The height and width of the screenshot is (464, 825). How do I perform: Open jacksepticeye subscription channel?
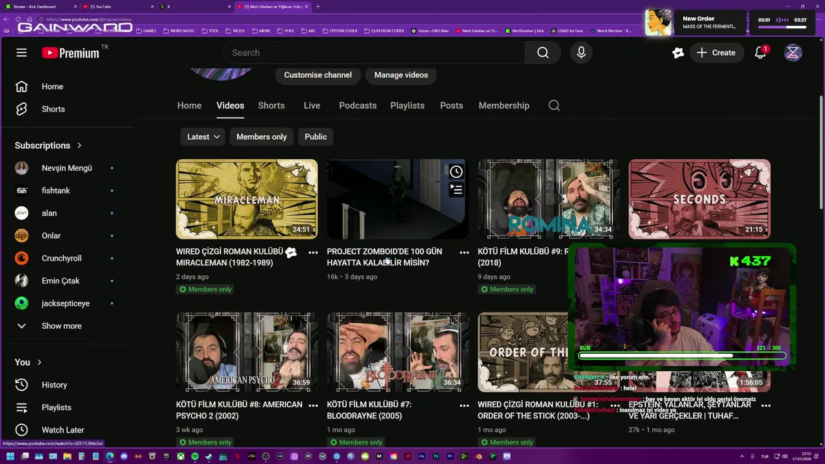click(x=68, y=304)
